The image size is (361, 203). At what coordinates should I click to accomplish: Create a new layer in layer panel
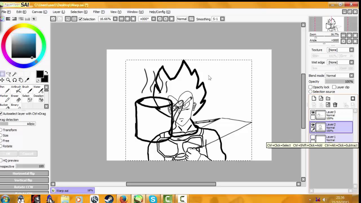pos(314,98)
